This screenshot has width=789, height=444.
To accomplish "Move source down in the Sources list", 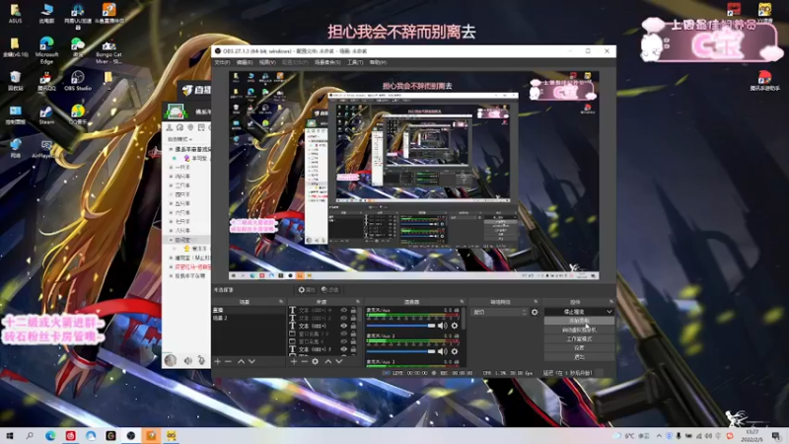I will [339, 361].
